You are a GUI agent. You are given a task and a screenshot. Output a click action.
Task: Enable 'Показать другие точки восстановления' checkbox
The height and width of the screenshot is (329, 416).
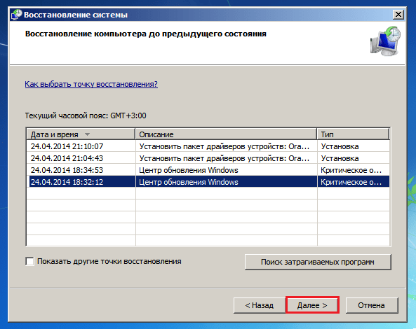(x=29, y=261)
